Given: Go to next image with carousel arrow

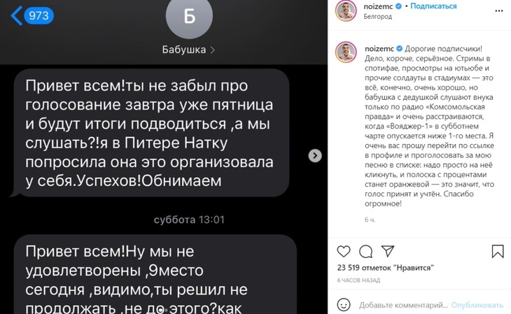Looking at the screenshot, I should pos(315,156).
